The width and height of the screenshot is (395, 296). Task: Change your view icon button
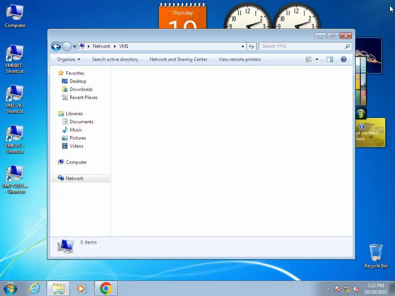coord(309,59)
